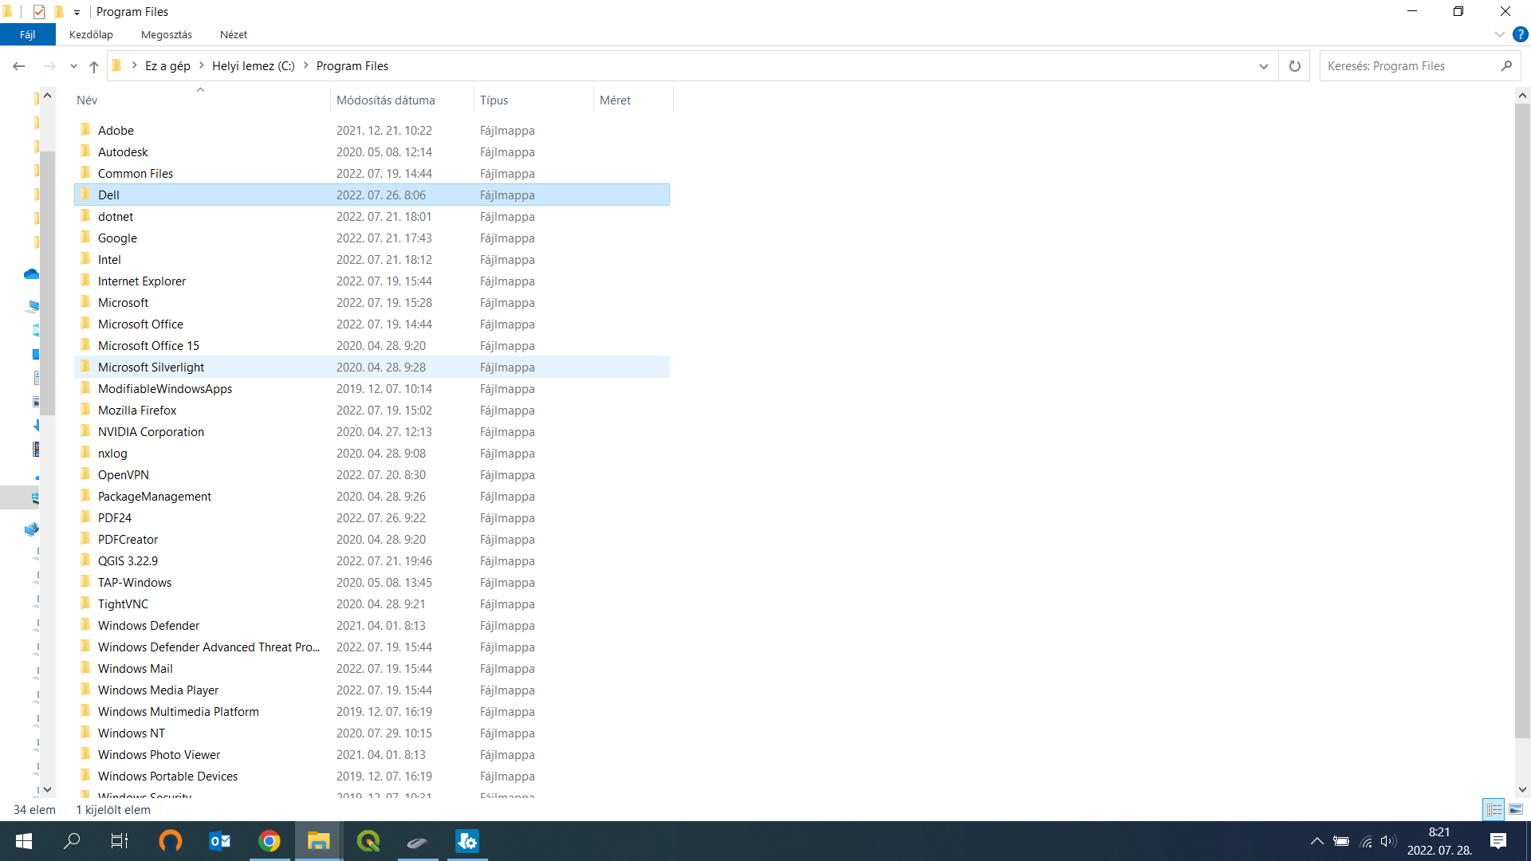Go up one folder level
The height and width of the screenshot is (861, 1531).
94,66
